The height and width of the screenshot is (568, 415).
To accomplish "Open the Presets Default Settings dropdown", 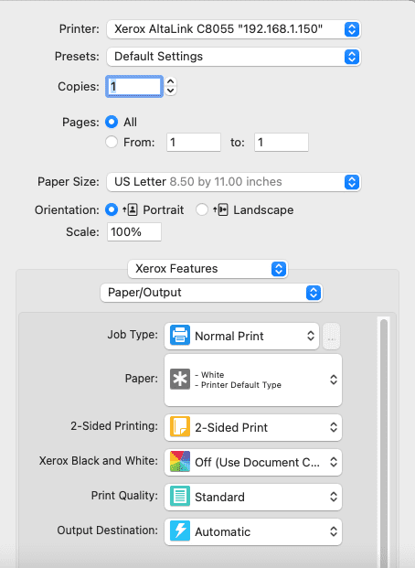I will coord(234,57).
